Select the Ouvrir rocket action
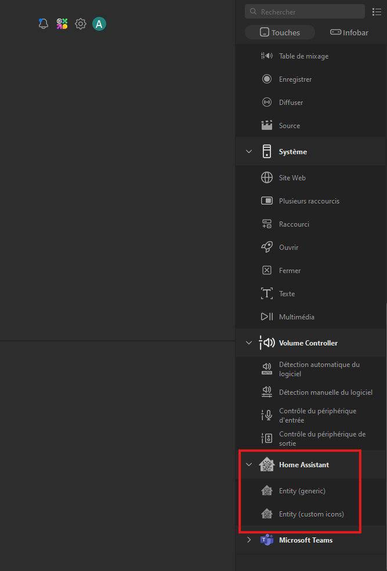The width and height of the screenshot is (387, 571). click(288, 248)
